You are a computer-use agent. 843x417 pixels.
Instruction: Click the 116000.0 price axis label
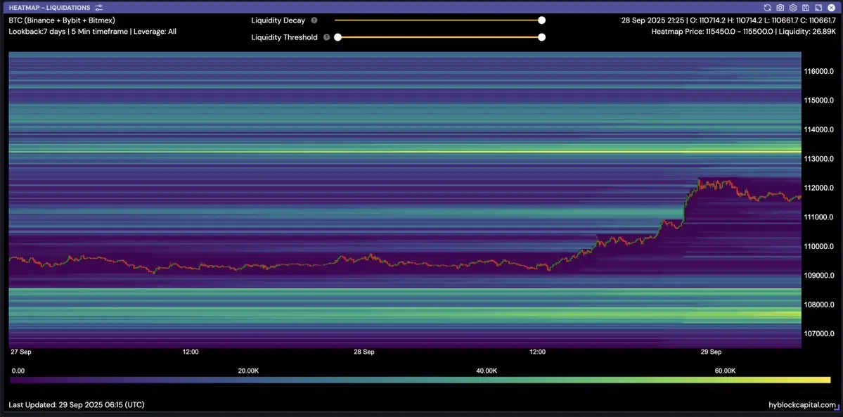819,72
